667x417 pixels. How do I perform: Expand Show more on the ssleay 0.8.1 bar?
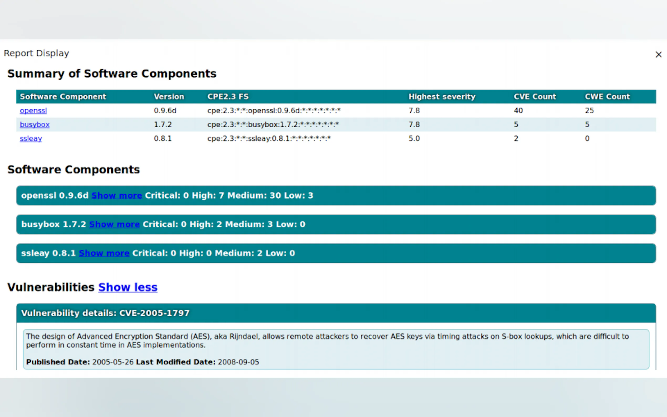(104, 253)
